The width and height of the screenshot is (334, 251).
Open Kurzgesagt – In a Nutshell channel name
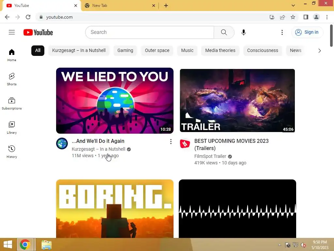pos(99,149)
